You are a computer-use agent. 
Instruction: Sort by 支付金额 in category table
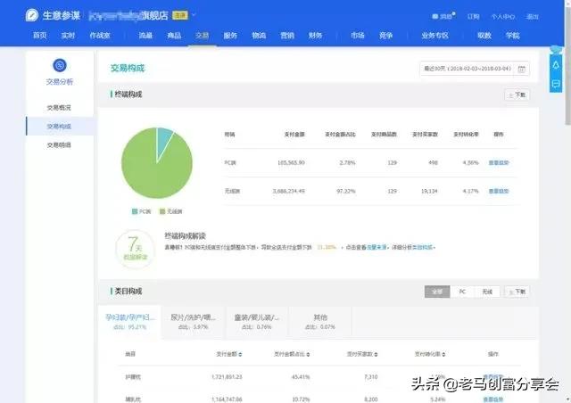[x=229, y=354]
